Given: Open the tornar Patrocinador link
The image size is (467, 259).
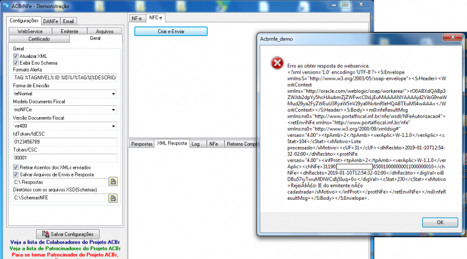Looking at the screenshot, I should 65,255.
